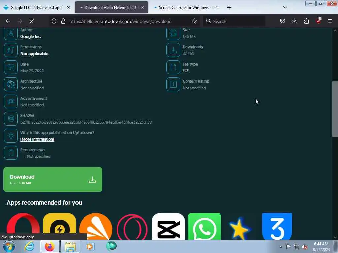
Task: Switch to Download Hello Network tab
Action: tap(111, 8)
